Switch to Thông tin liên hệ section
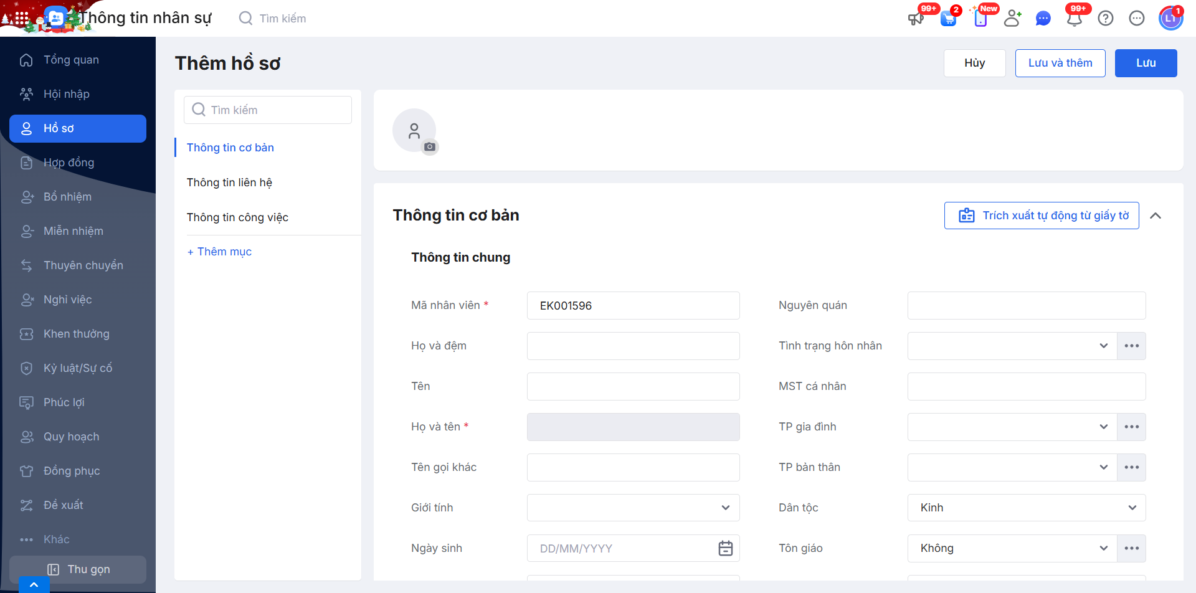 (x=229, y=183)
